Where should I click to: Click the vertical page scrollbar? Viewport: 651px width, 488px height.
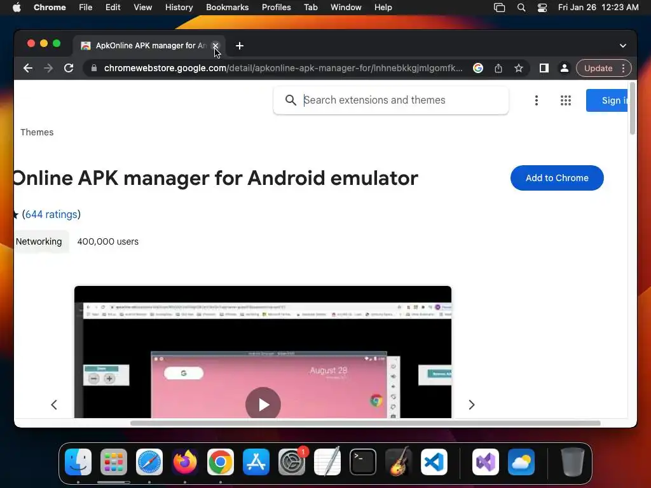pyautogui.click(x=633, y=108)
